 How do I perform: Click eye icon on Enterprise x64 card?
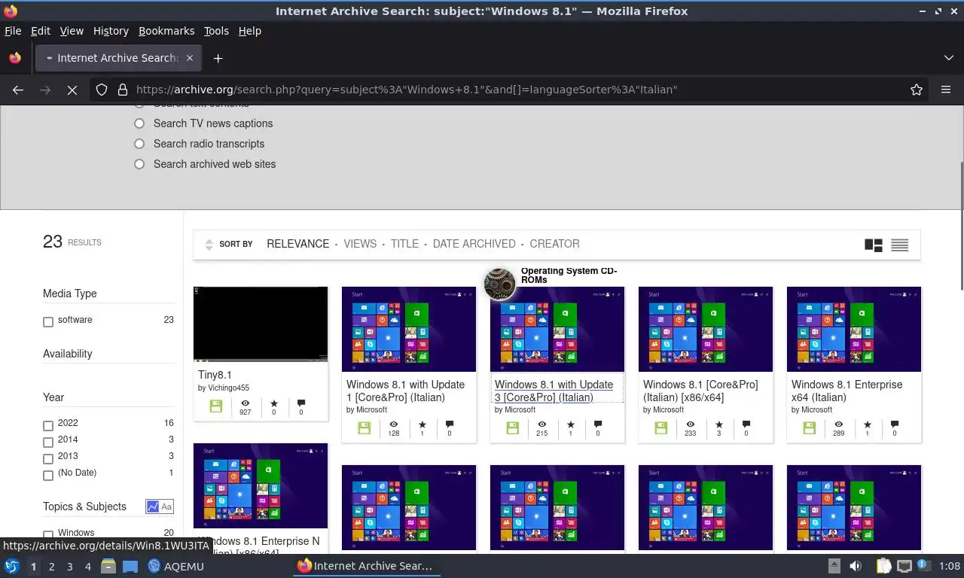(x=838, y=424)
